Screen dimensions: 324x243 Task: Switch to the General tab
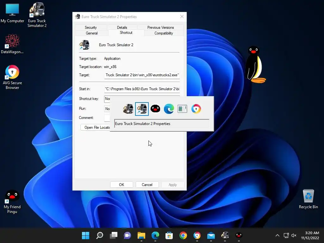pyautogui.click(x=91, y=33)
